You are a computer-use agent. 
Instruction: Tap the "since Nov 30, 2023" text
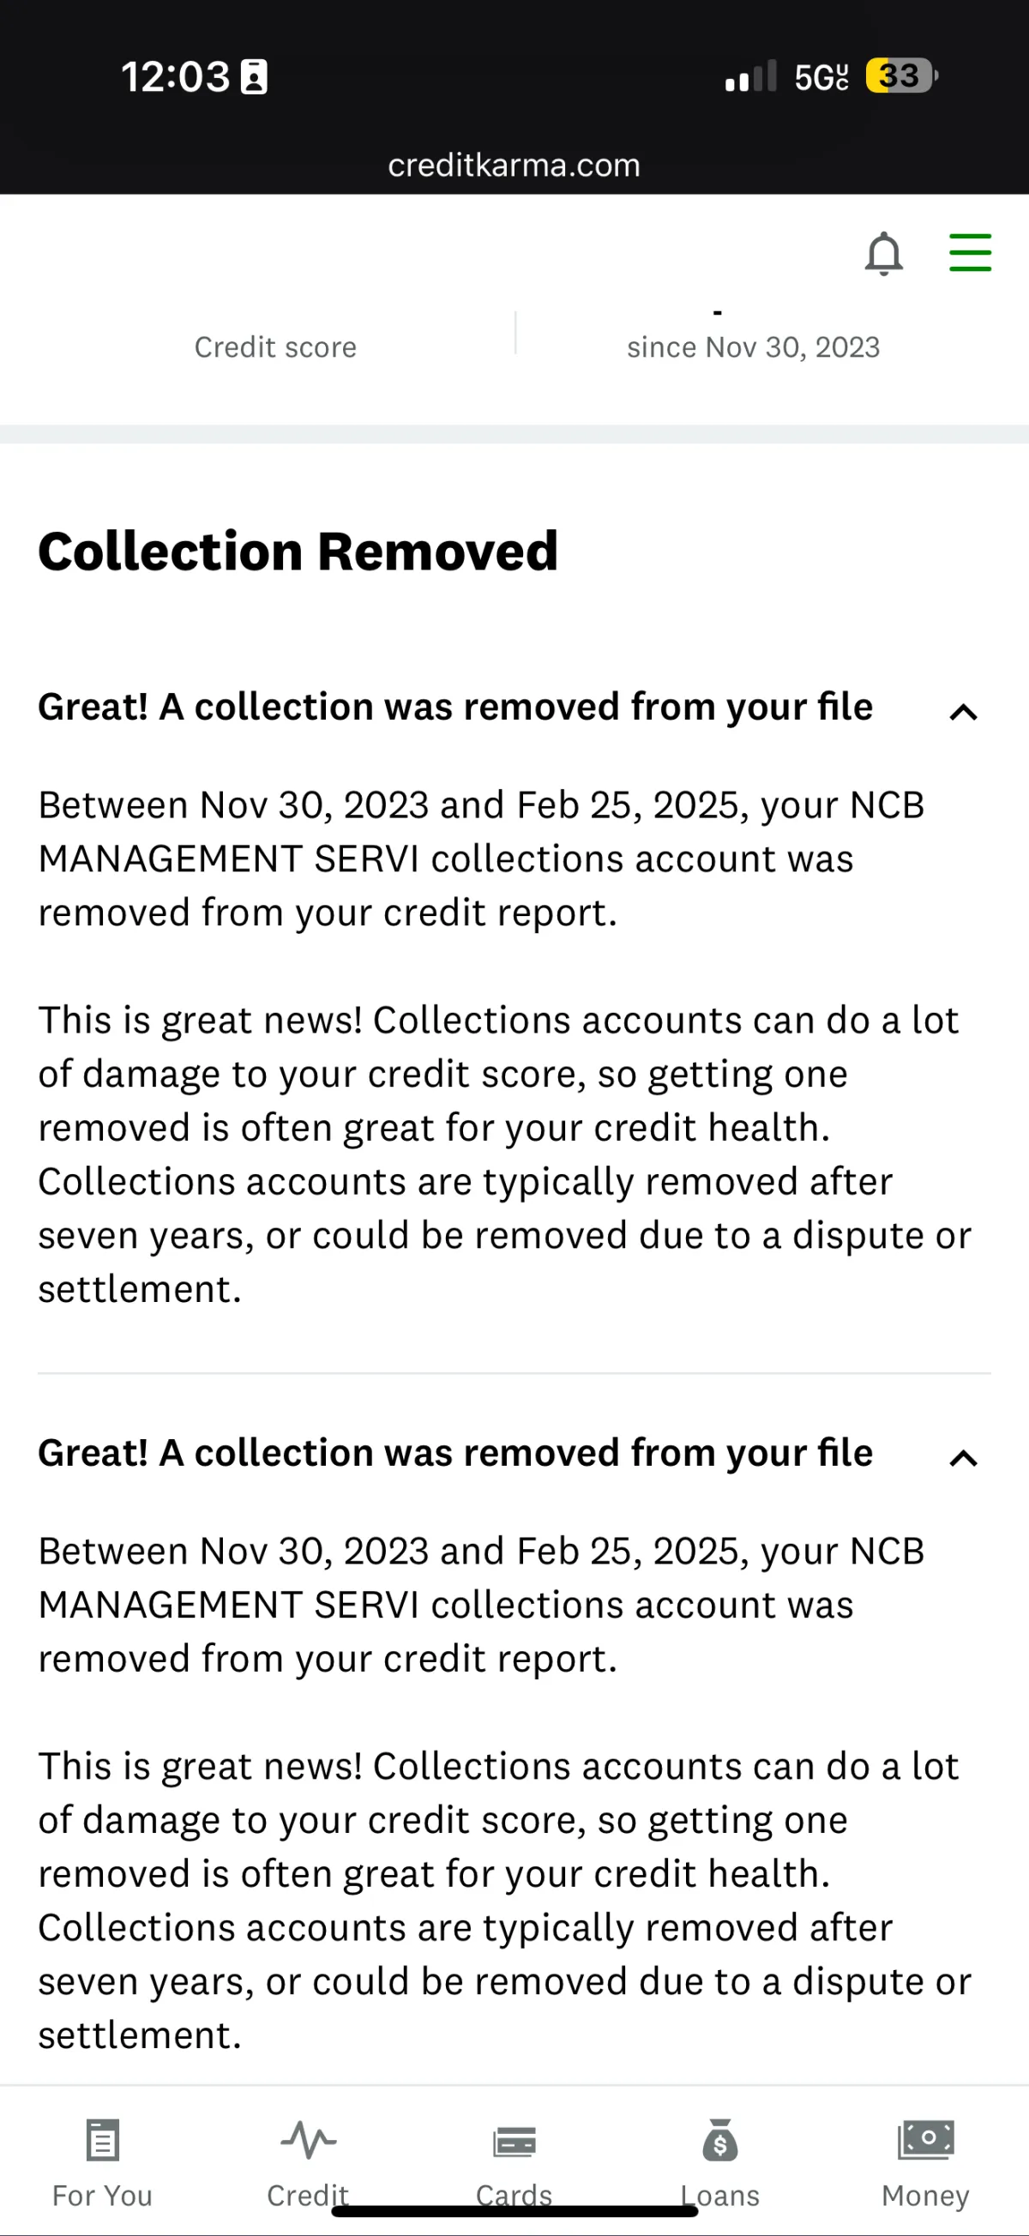[x=753, y=347]
